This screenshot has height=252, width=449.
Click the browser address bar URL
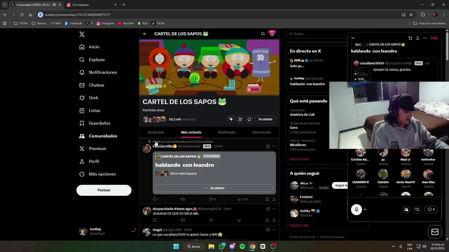pyautogui.click(x=78, y=15)
